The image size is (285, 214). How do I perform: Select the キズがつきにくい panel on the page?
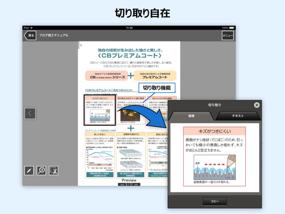pos(100,110)
